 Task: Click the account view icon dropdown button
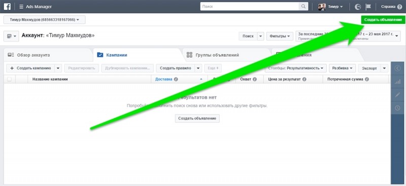point(11,36)
